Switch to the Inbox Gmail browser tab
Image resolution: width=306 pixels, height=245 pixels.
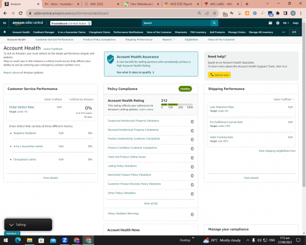62,4
